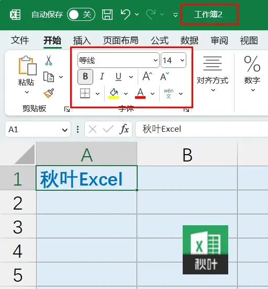Click the Insert Function fx icon
This screenshot has width=268, height=289.
(x=125, y=130)
